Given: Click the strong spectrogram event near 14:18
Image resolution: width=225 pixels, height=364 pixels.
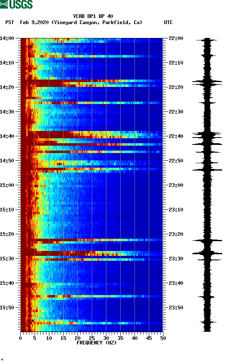Looking at the screenshot, I should (x=92, y=83).
